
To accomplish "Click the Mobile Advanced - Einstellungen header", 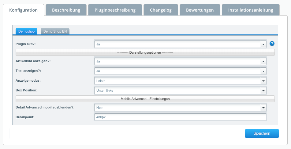I will tap(145, 99).
